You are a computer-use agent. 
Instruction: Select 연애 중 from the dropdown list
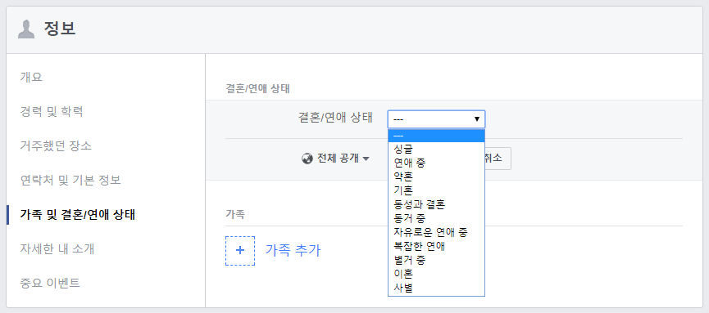click(436, 162)
